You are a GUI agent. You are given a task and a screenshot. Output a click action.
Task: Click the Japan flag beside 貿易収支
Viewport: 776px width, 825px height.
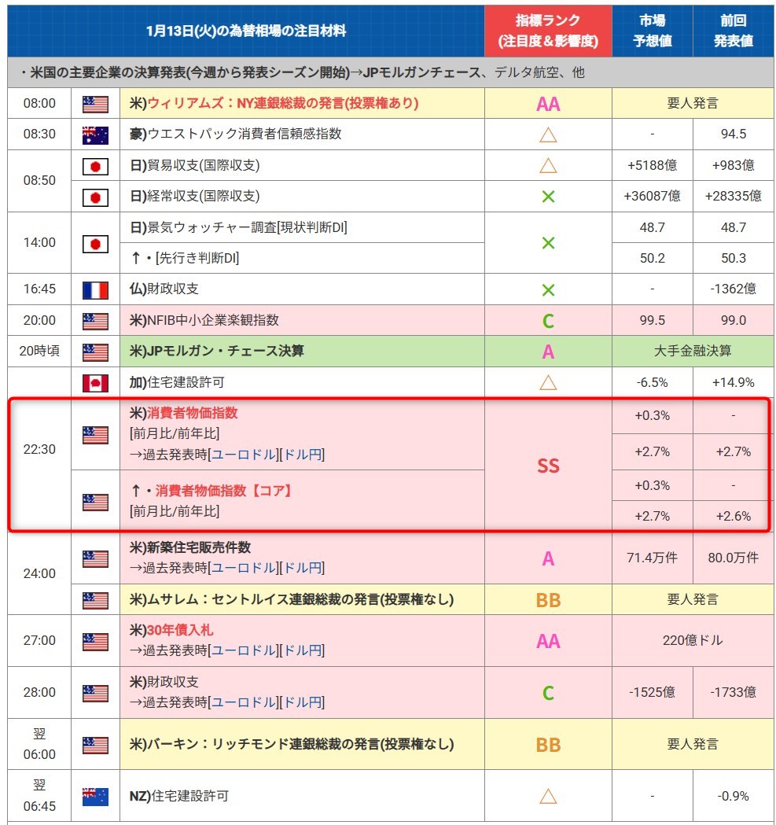(95, 166)
